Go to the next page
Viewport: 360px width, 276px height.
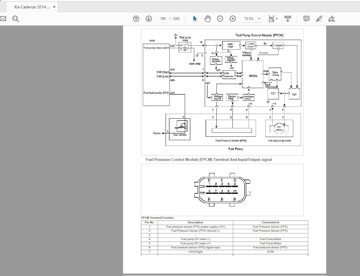148,18
